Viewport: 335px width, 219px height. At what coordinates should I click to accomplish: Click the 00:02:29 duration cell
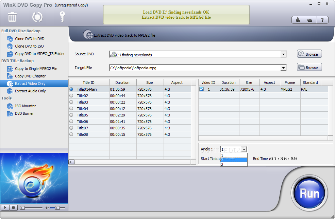[123, 115]
